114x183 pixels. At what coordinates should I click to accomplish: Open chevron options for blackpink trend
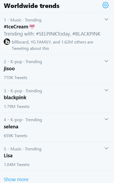pyautogui.click(x=106, y=90)
